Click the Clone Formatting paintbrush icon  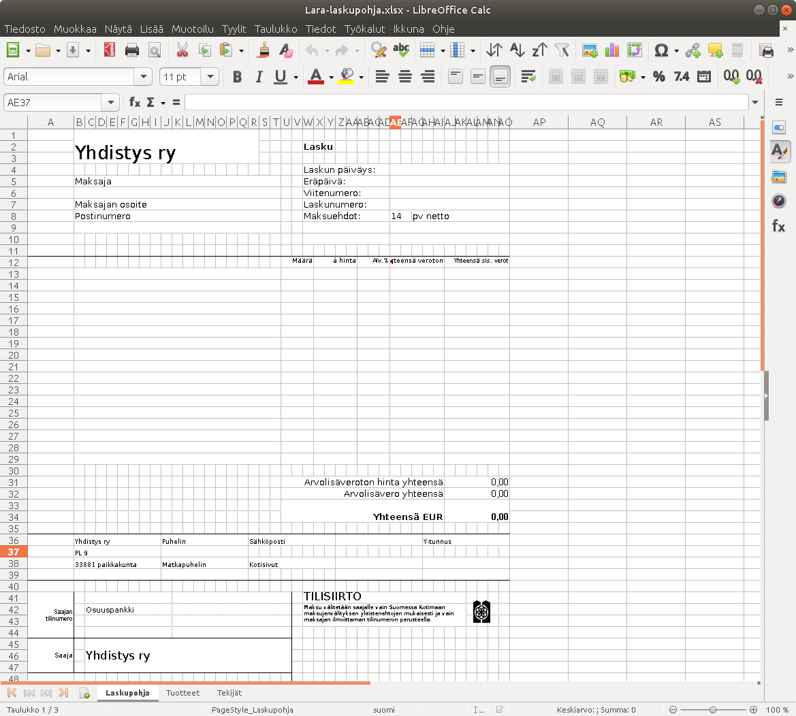click(264, 50)
